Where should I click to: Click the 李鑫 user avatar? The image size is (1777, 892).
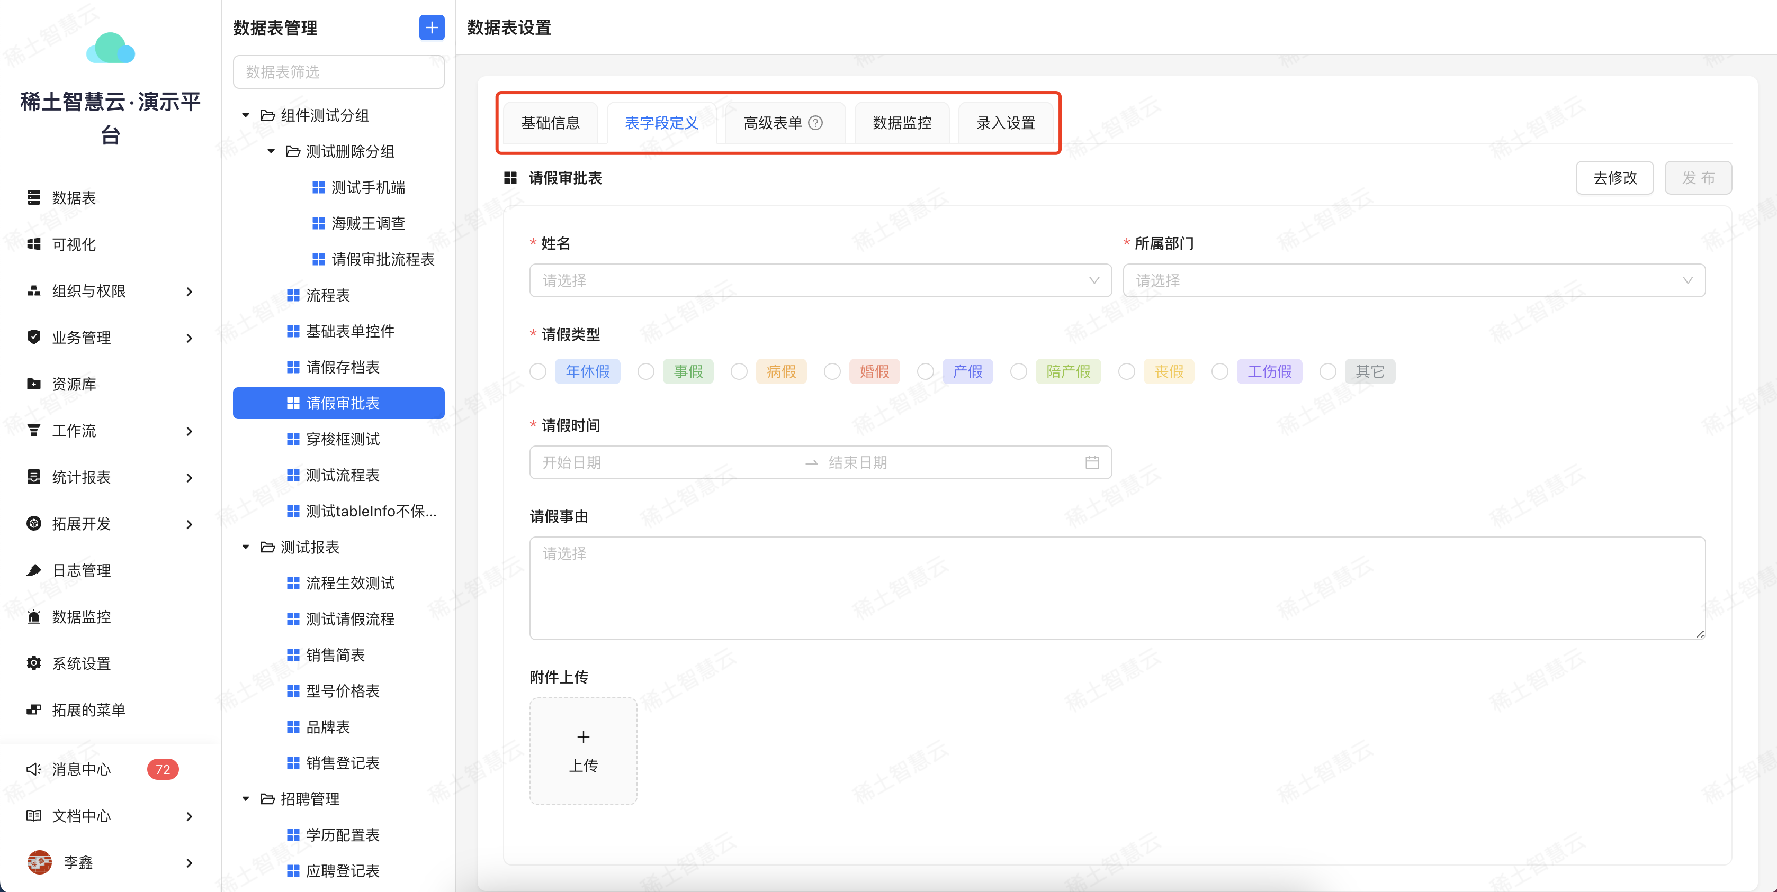[39, 862]
